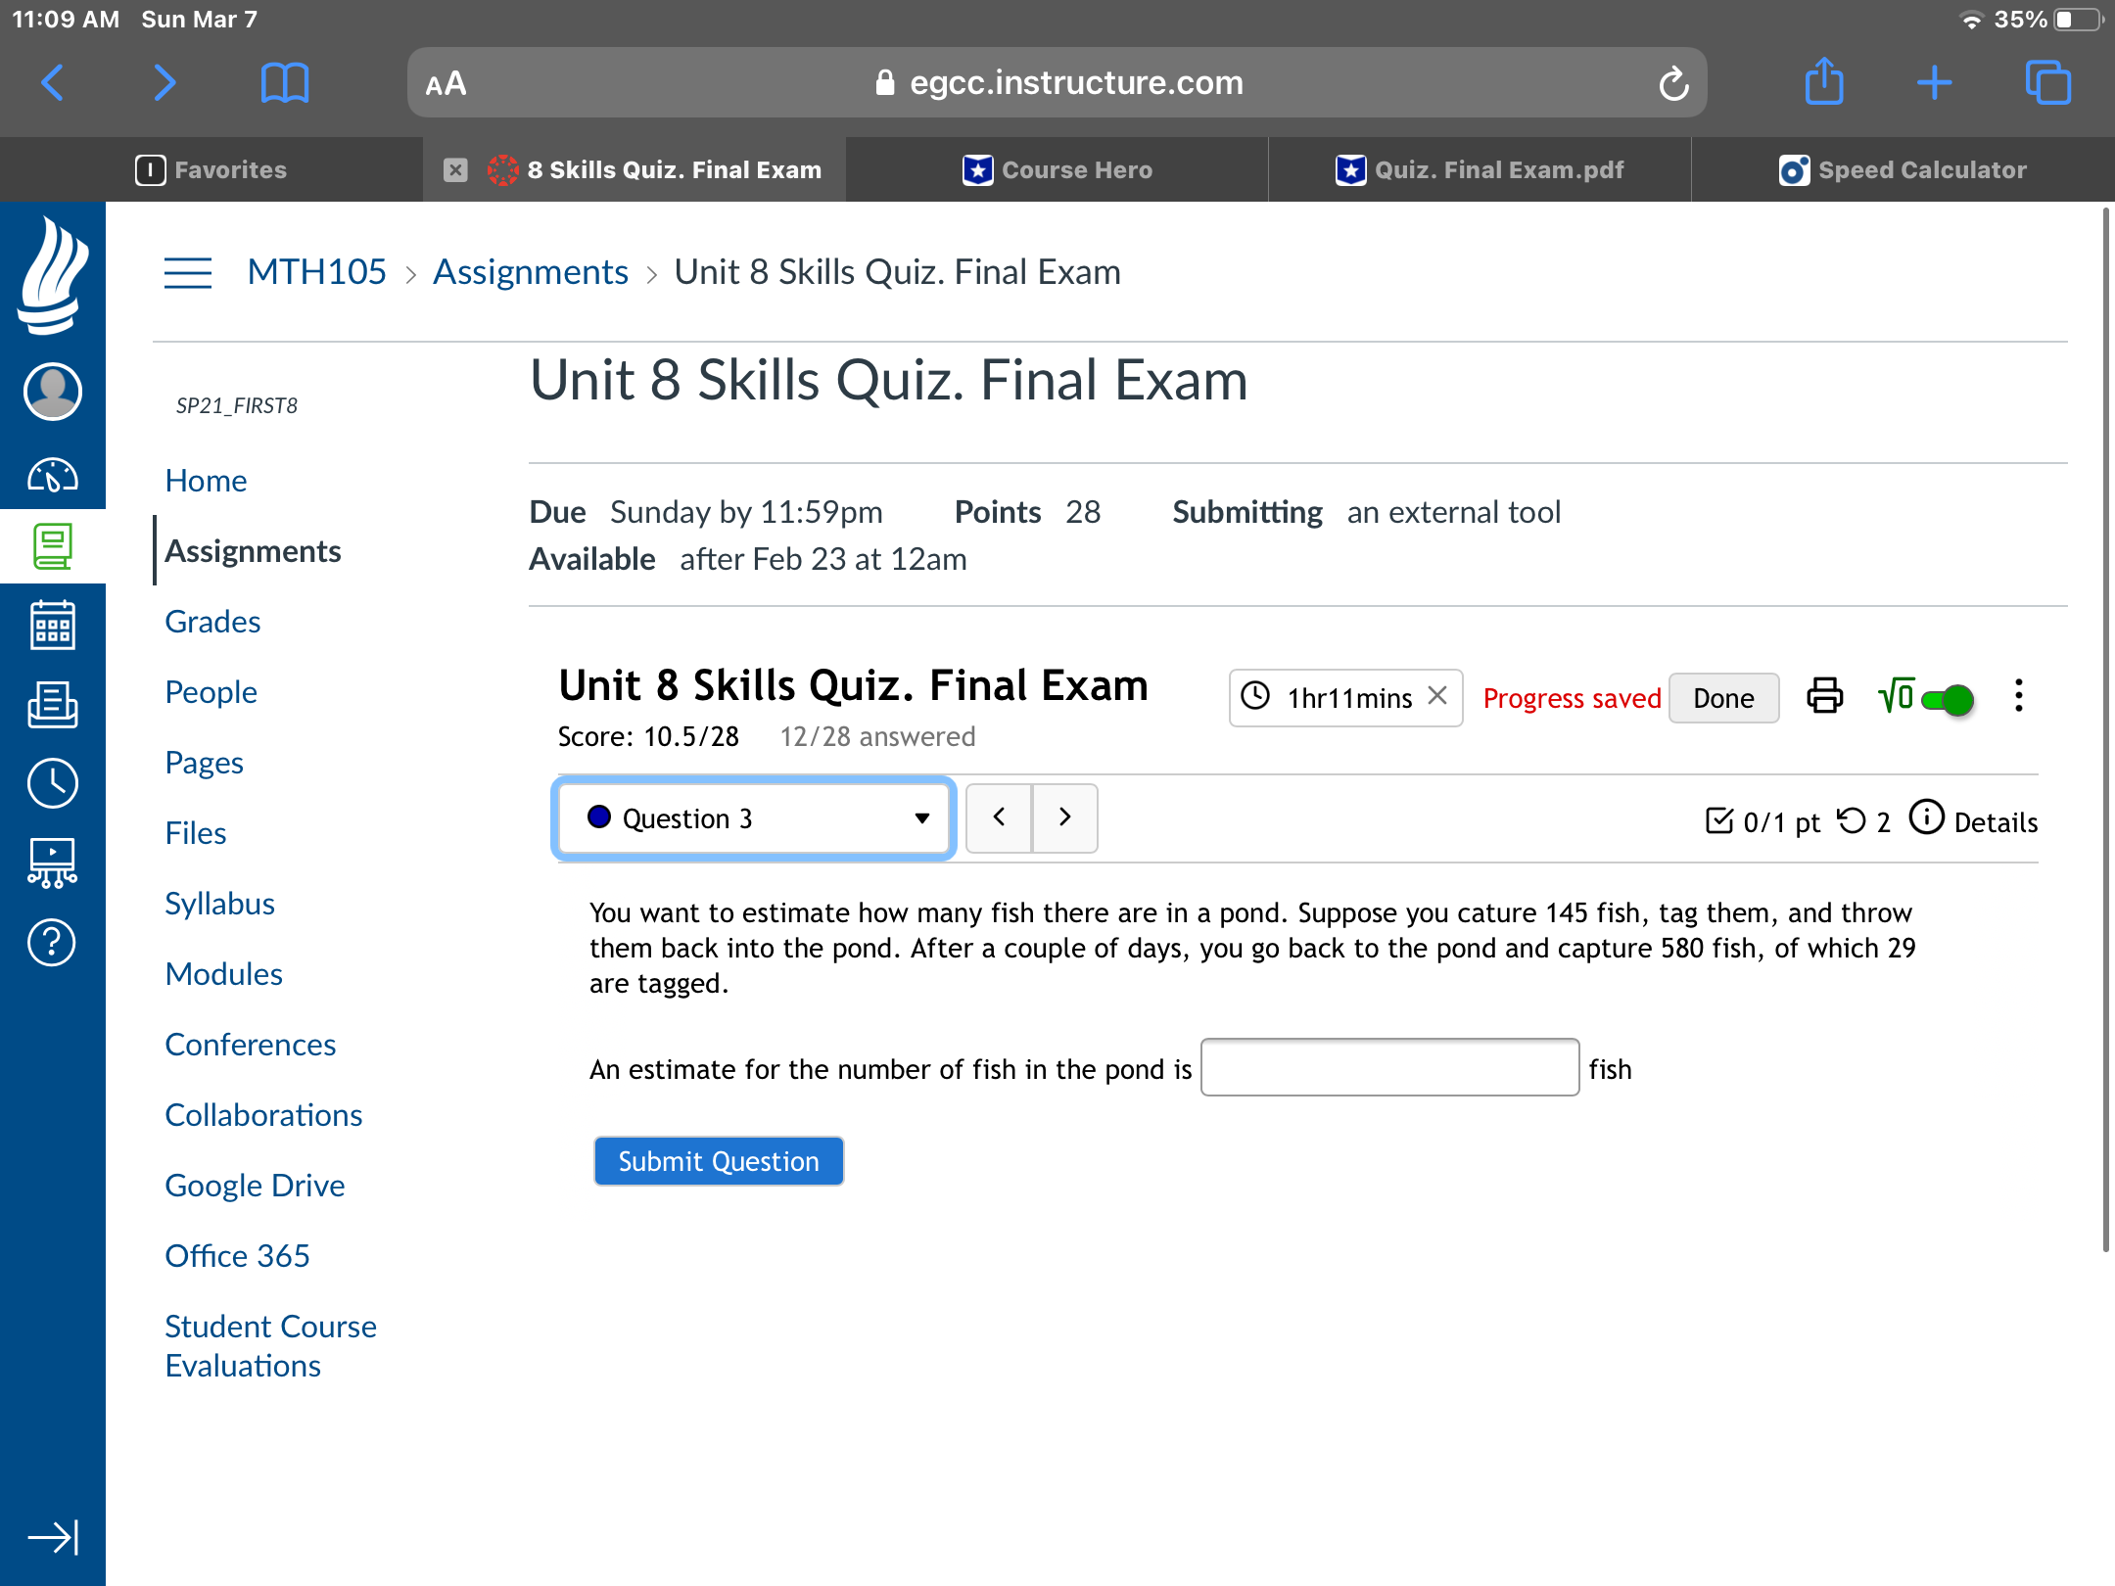Image resolution: width=2115 pixels, height=1586 pixels.
Task: Open the three-dot quiz options menu
Action: click(2018, 696)
